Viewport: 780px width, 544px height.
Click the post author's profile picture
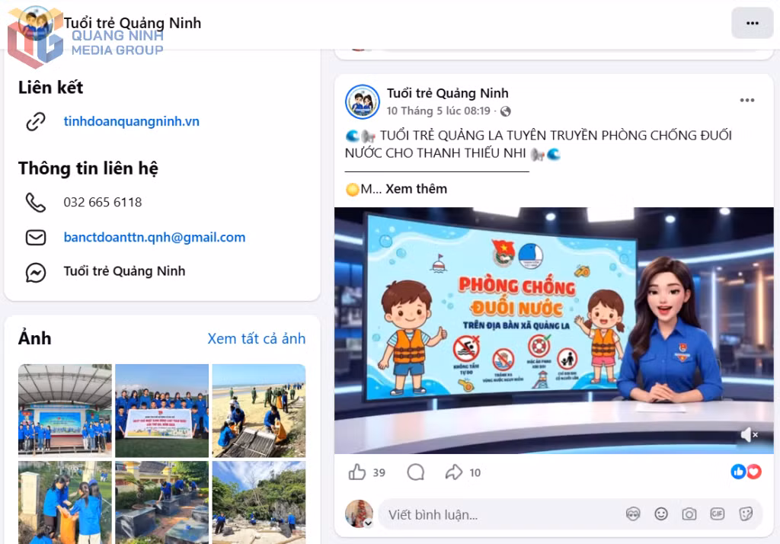362,101
